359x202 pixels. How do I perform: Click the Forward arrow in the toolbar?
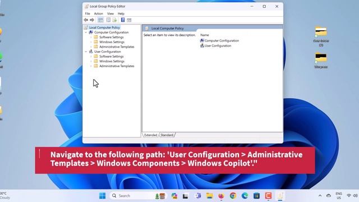(92, 20)
